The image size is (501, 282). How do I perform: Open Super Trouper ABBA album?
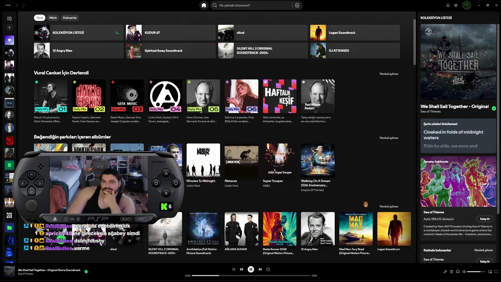pos(279,166)
